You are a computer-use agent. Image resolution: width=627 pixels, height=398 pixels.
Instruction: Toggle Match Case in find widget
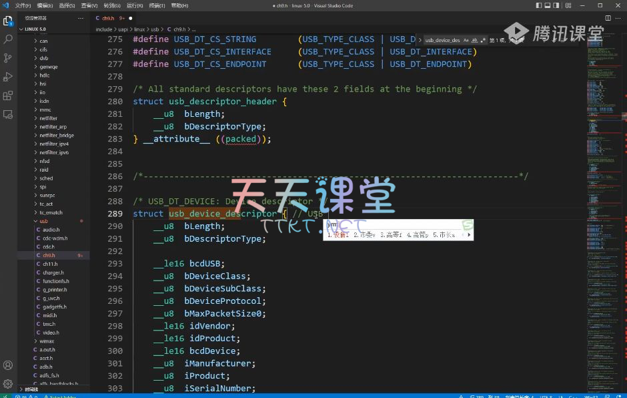(466, 40)
